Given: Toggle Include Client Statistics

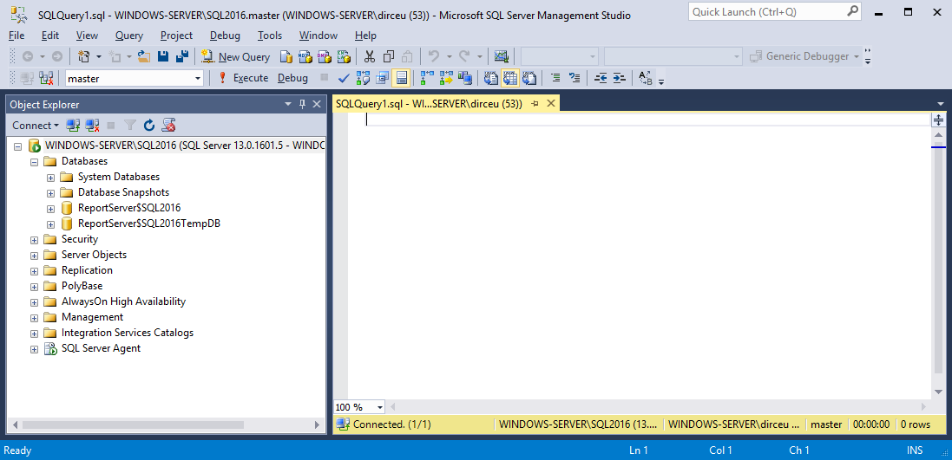Looking at the screenshot, I should pyautogui.click(x=465, y=78).
